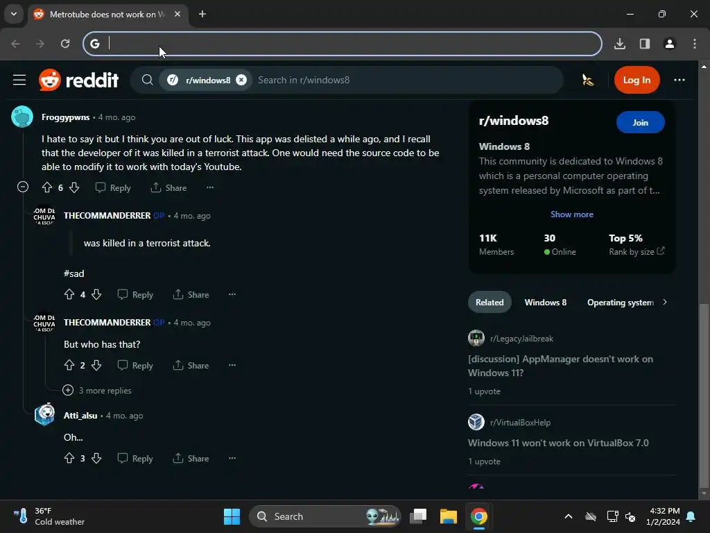The image size is (710, 533).
Task: Share Froggypwns' comment
Action: click(168, 187)
